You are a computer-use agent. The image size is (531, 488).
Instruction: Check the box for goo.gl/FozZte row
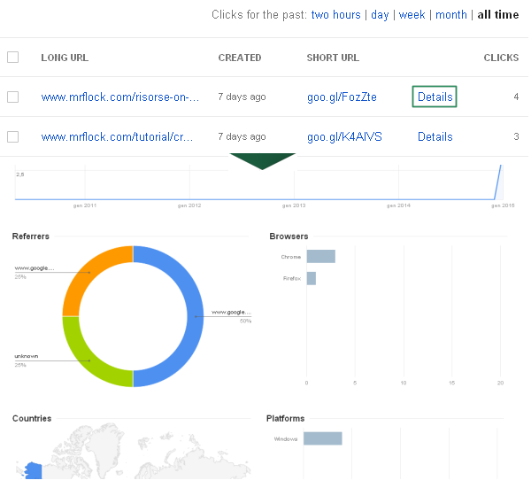coord(12,97)
